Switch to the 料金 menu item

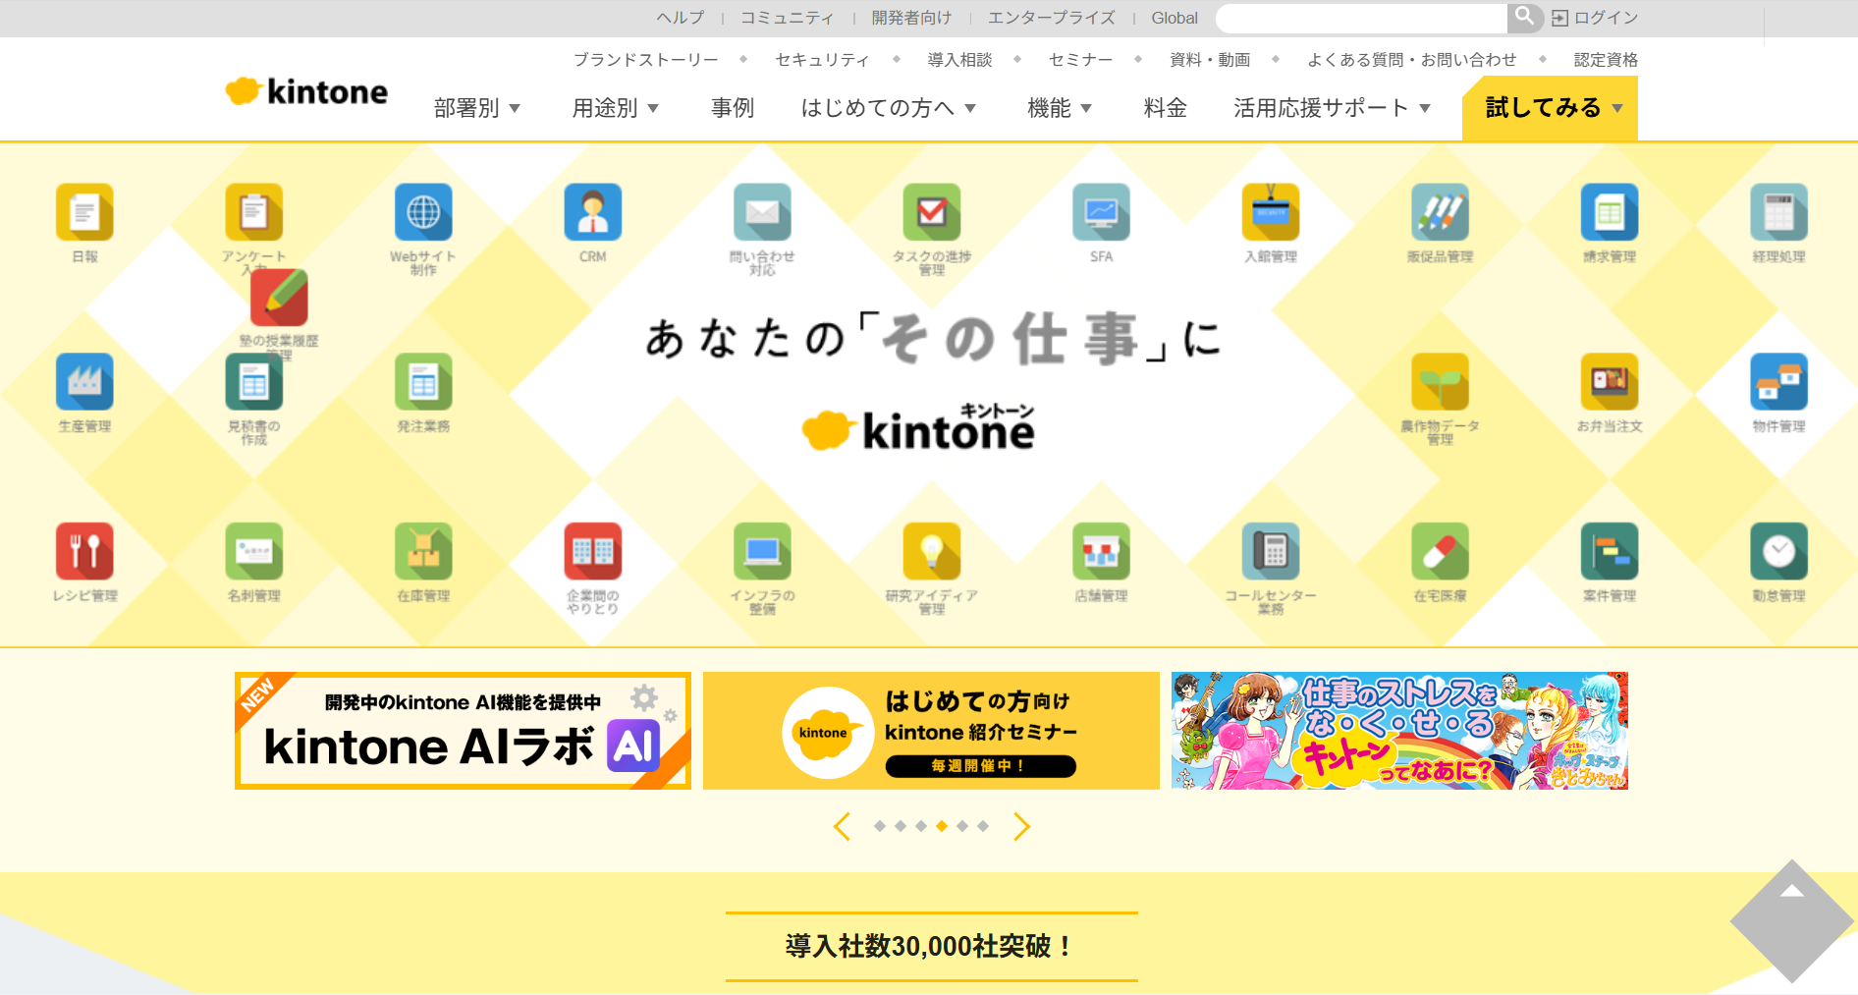(1164, 108)
